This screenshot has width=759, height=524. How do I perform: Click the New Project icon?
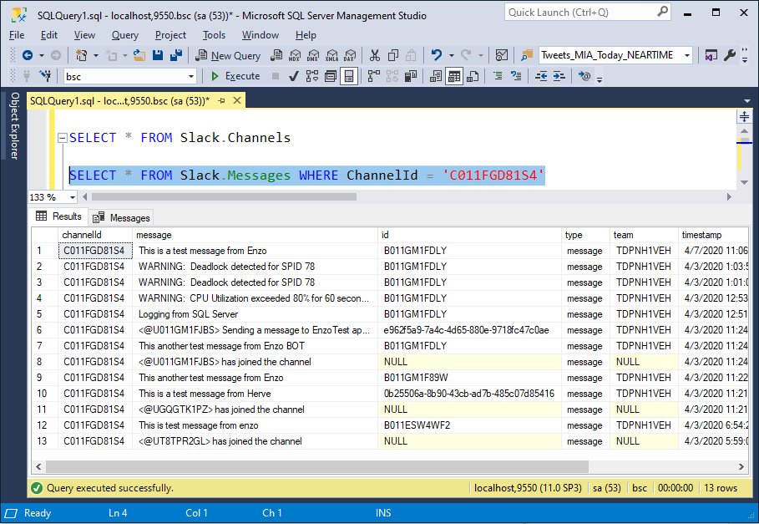(x=81, y=55)
